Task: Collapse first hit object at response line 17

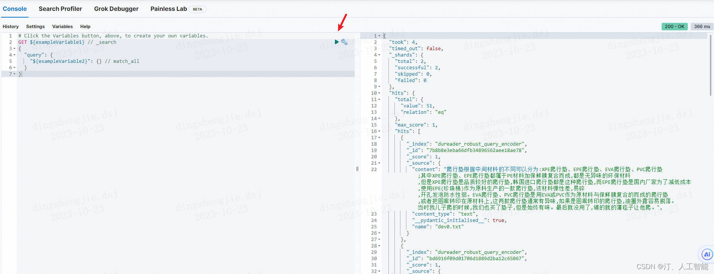Action: 379,138
